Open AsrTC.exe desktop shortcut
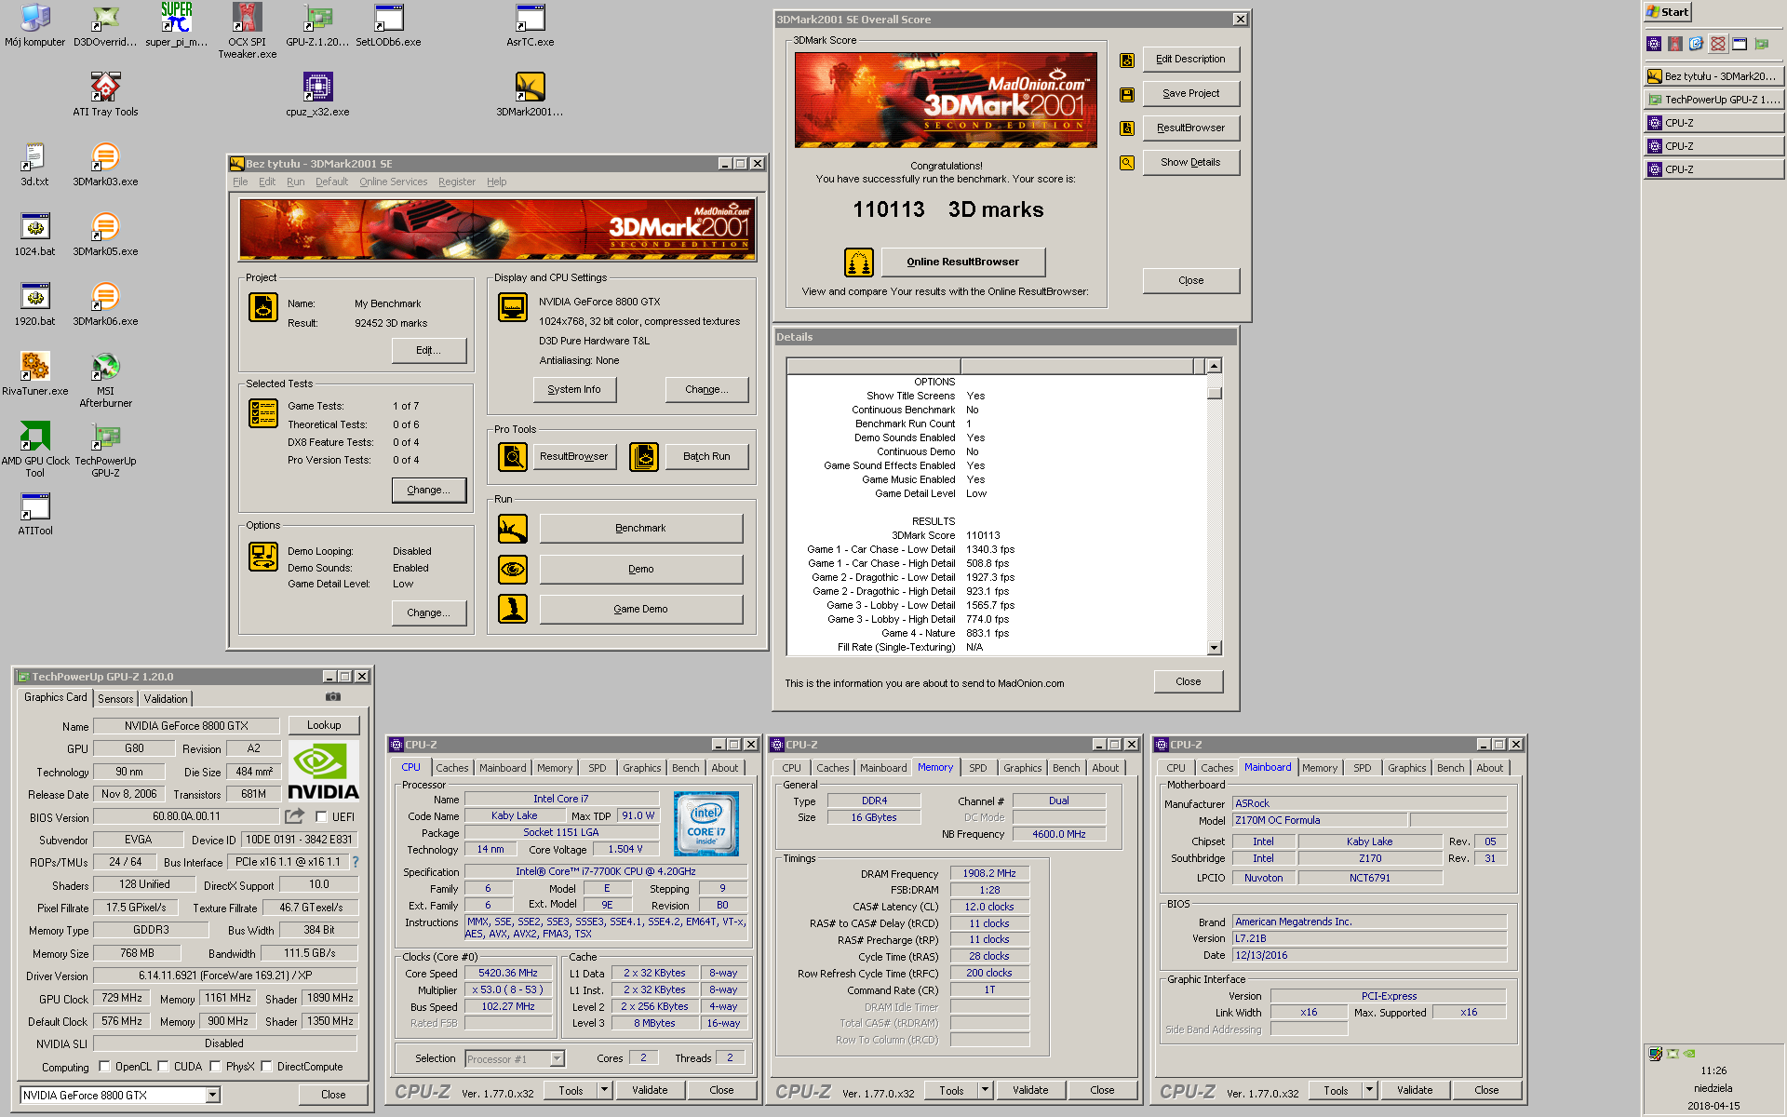This screenshot has height=1117, width=1787. click(530, 25)
